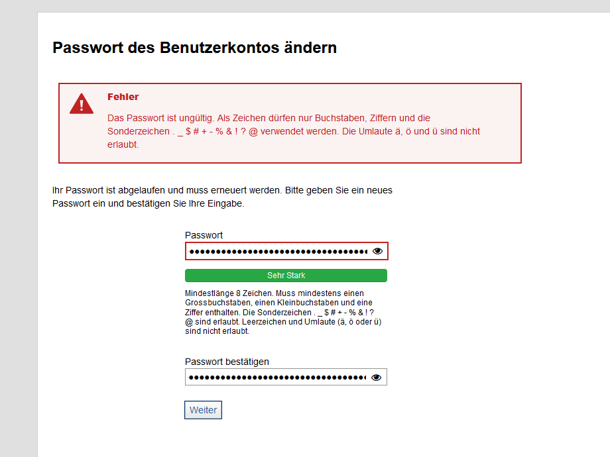
Task: Click the Weiter button
Action: pos(203,410)
